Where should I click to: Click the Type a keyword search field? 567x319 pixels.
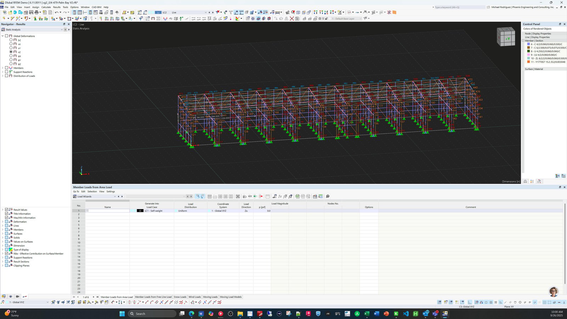point(459,7)
